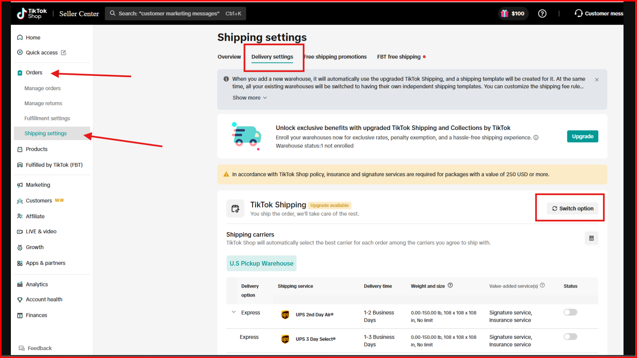Click the Account health icon
This screenshot has height=358, width=637.
[x=20, y=300]
